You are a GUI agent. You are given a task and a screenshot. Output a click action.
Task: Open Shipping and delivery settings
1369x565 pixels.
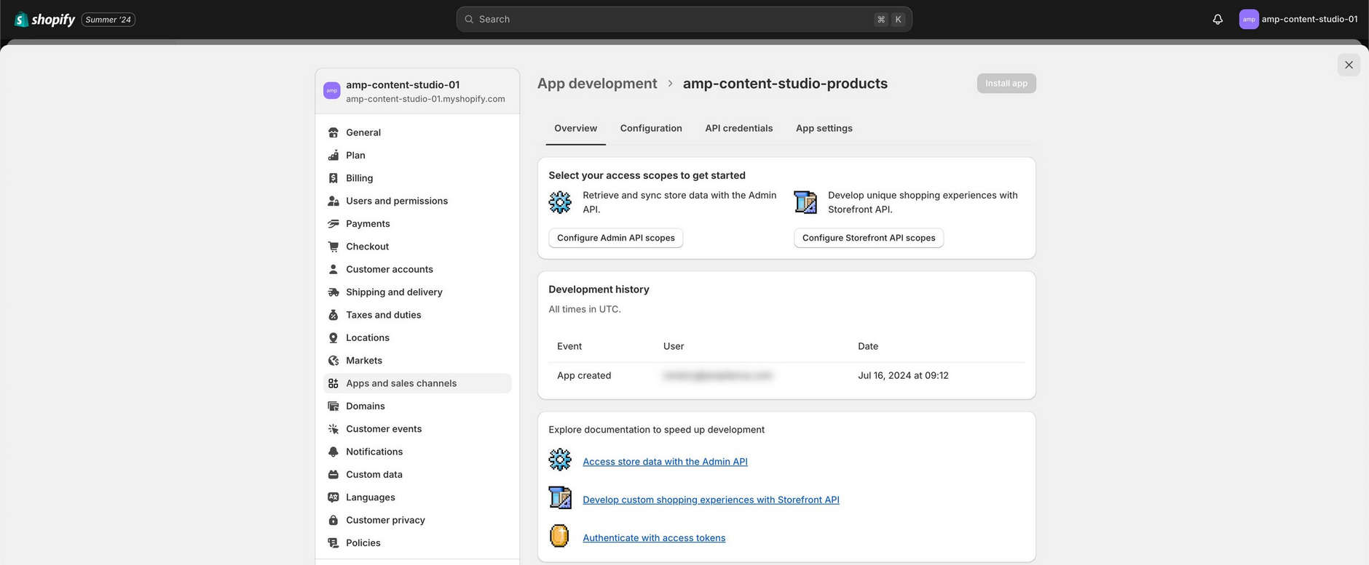click(417, 292)
